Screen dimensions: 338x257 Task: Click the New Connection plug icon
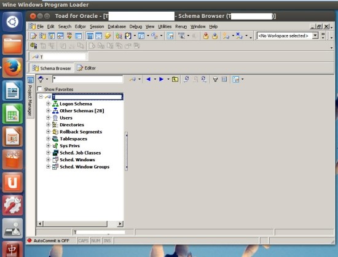point(226,36)
